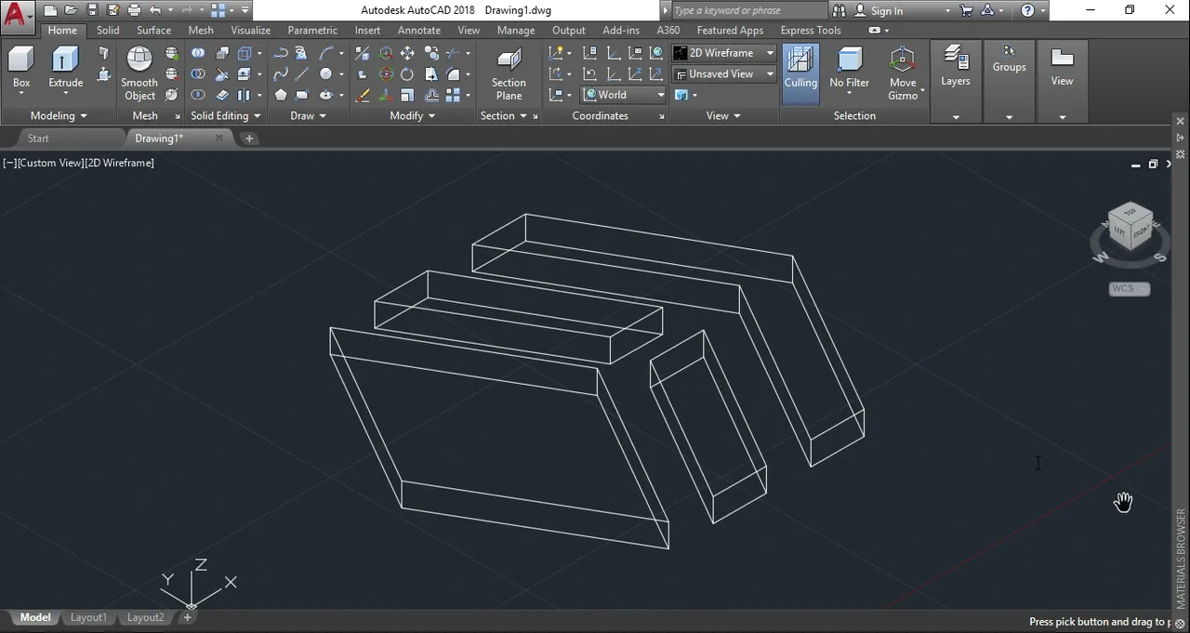This screenshot has height=633, width=1190.
Task: Click the Erase tool in Modify panel
Action: [363, 95]
